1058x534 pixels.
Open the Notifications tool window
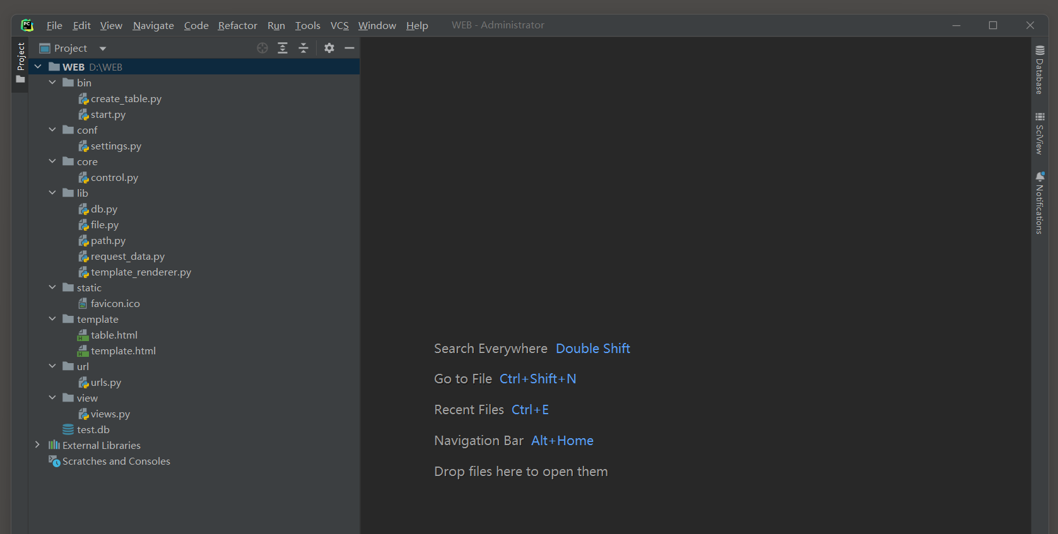click(1040, 203)
